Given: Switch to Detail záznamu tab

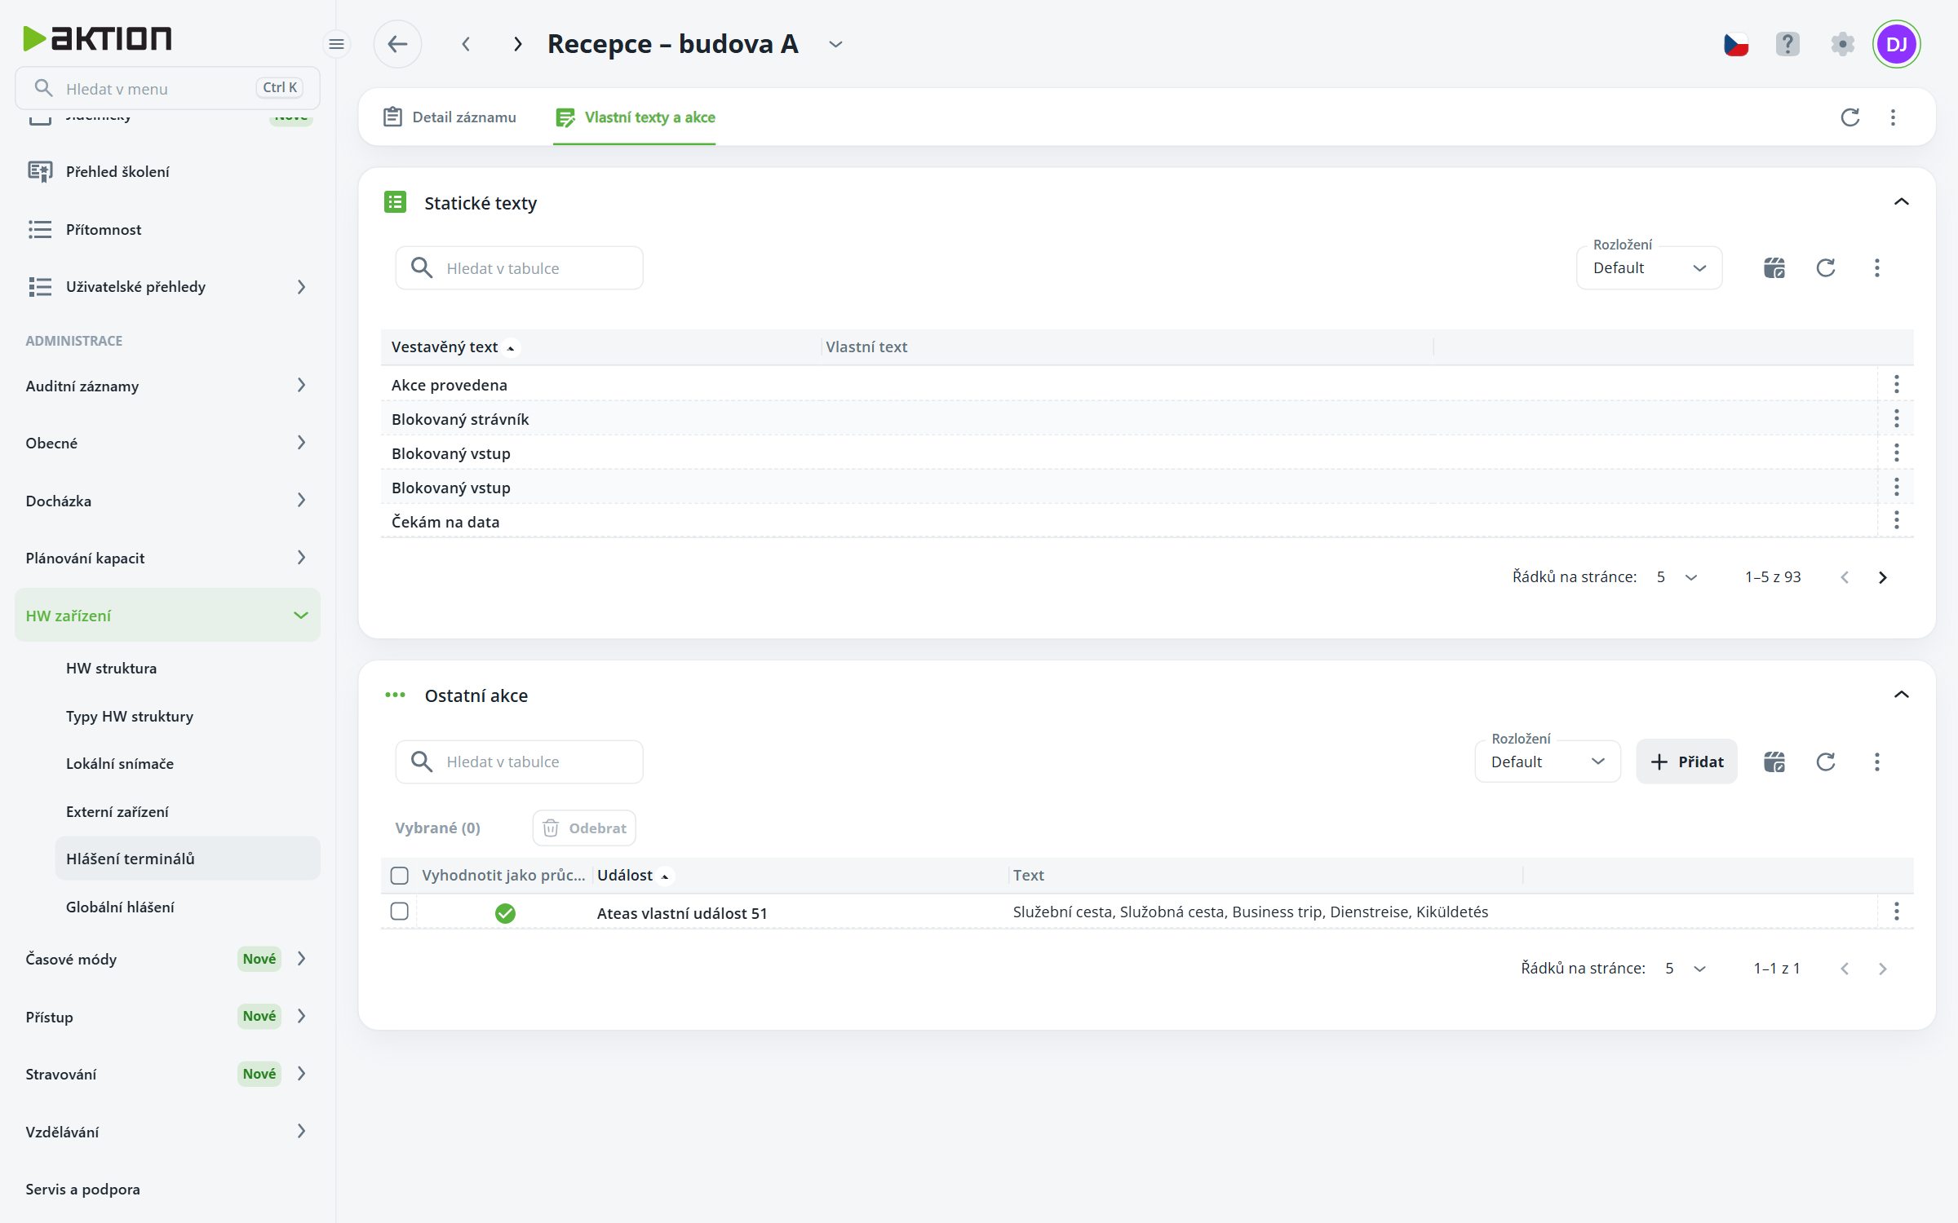Looking at the screenshot, I should (450, 117).
